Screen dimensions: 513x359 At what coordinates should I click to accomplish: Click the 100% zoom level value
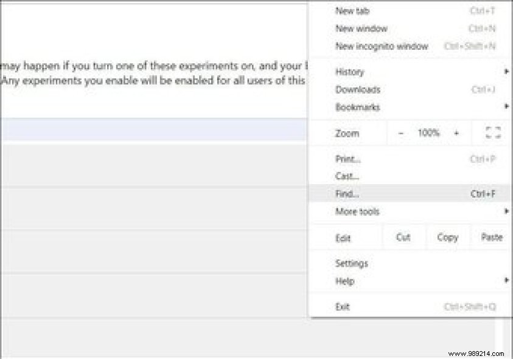pos(429,132)
